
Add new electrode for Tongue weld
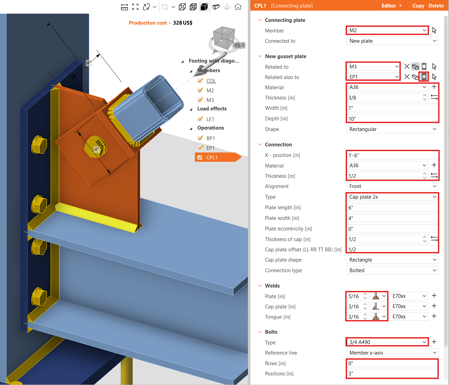434,316
